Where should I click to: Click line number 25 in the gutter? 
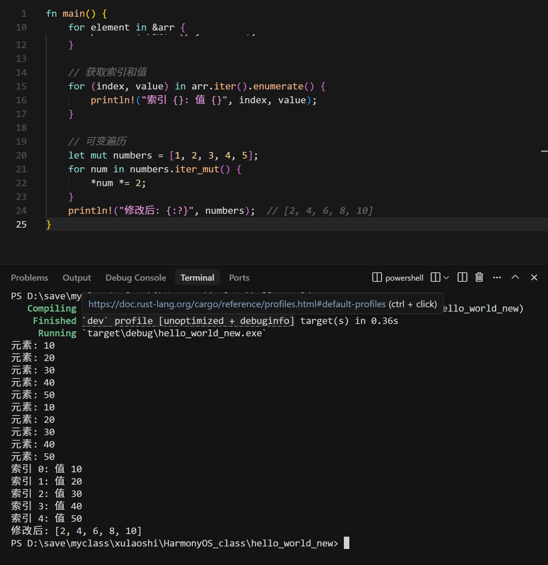click(x=21, y=225)
